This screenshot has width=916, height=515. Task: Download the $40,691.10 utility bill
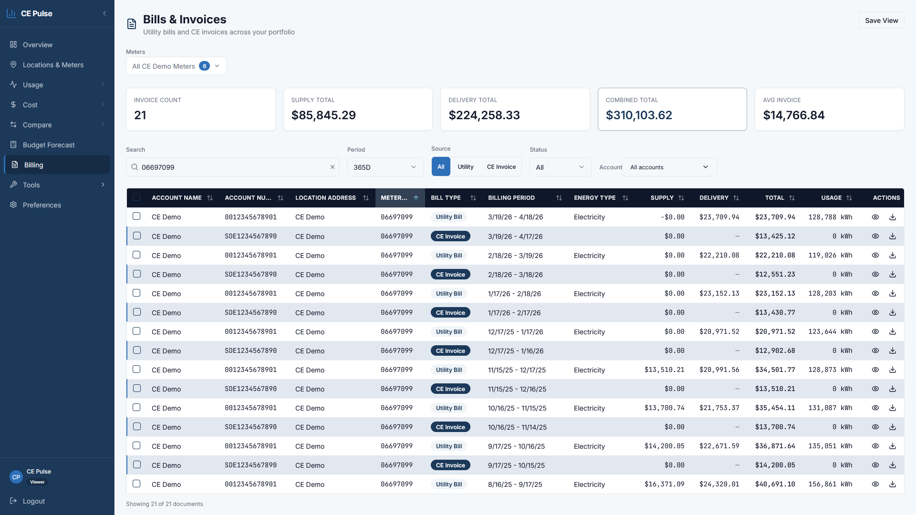(x=892, y=484)
